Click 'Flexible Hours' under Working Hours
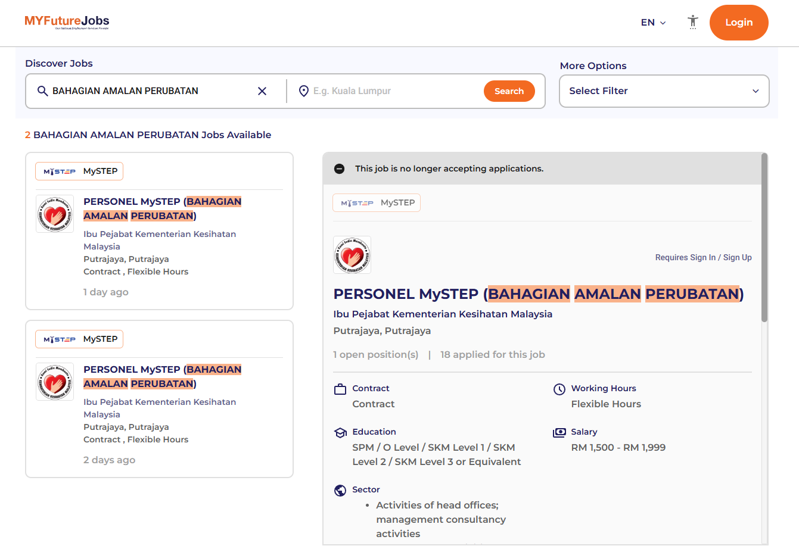Screen dimensions: 799x546 click(606, 404)
